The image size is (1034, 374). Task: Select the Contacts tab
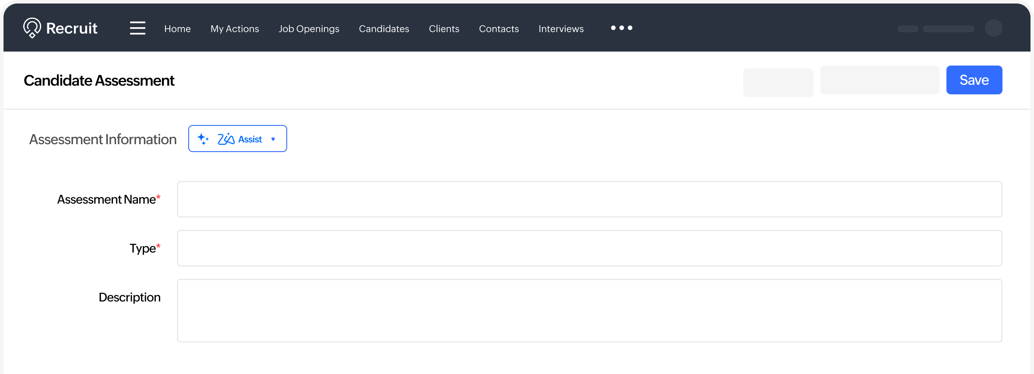pyautogui.click(x=499, y=29)
